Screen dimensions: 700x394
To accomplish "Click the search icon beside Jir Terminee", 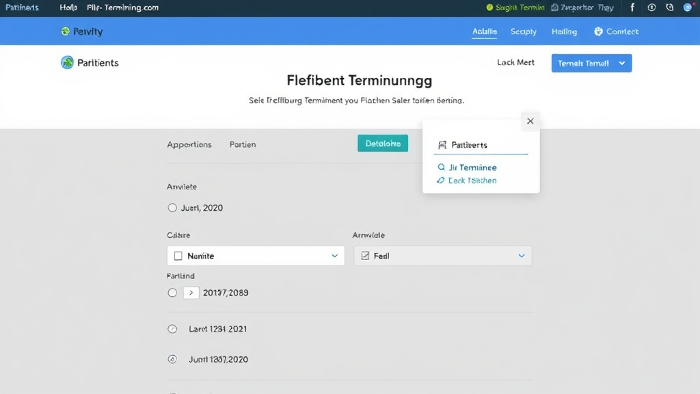I will tap(442, 168).
